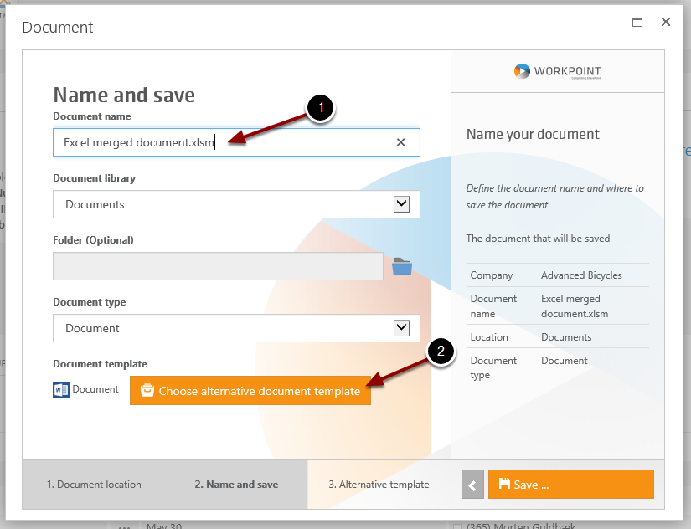Focus the Document name input field
This screenshot has width=691, height=529.
236,142
